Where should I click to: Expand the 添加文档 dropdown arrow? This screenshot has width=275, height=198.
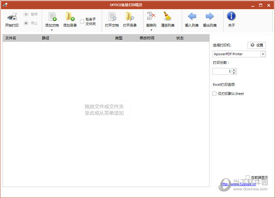[x=51, y=30]
